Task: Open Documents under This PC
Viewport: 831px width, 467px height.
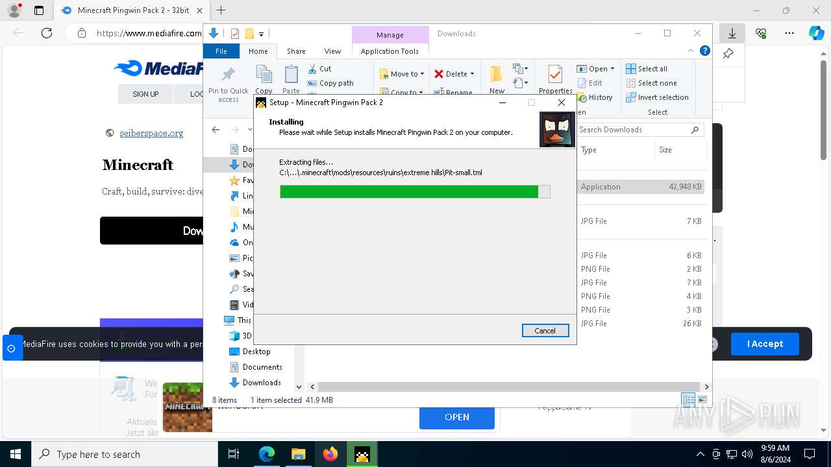Action: point(262,367)
